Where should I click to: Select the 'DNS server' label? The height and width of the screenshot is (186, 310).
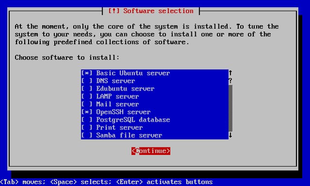(x=116, y=81)
